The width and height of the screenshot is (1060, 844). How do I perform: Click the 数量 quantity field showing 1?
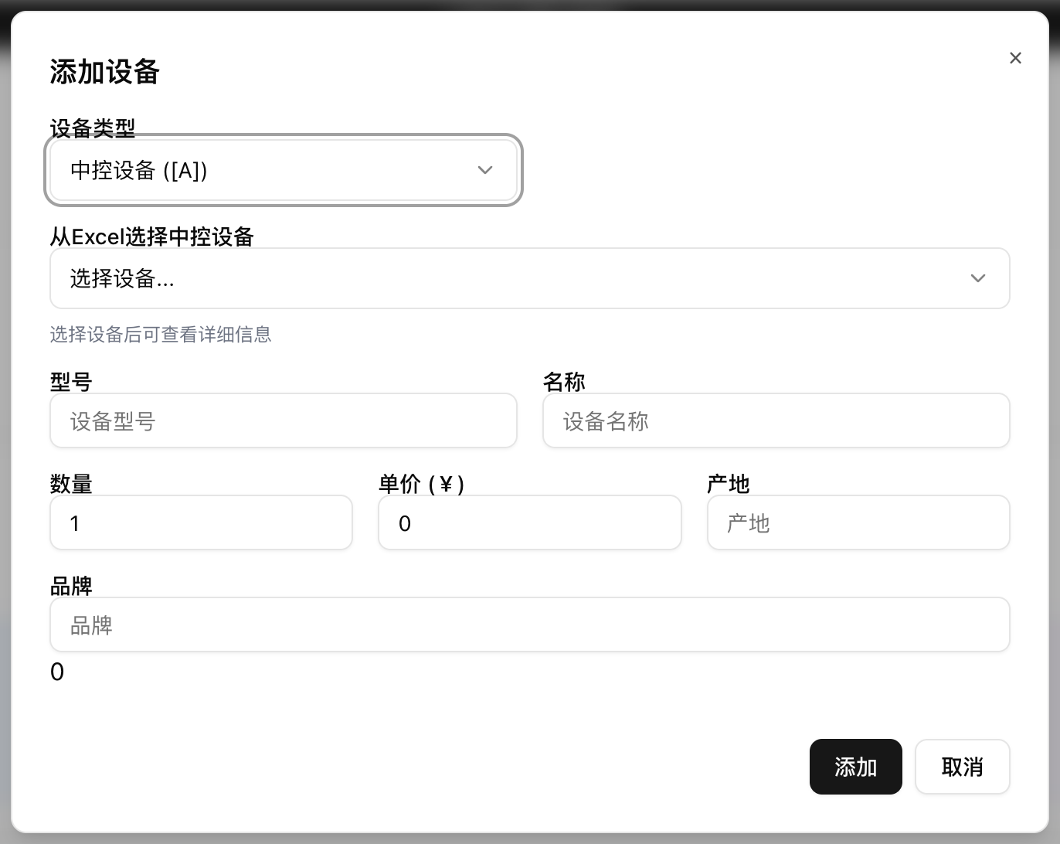[201, 522]
